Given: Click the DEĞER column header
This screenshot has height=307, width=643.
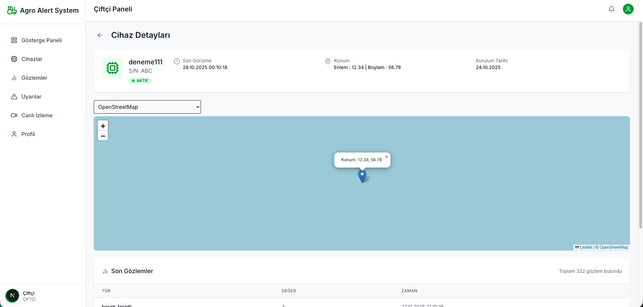Looking at the screenshot, I should point(289,291).
